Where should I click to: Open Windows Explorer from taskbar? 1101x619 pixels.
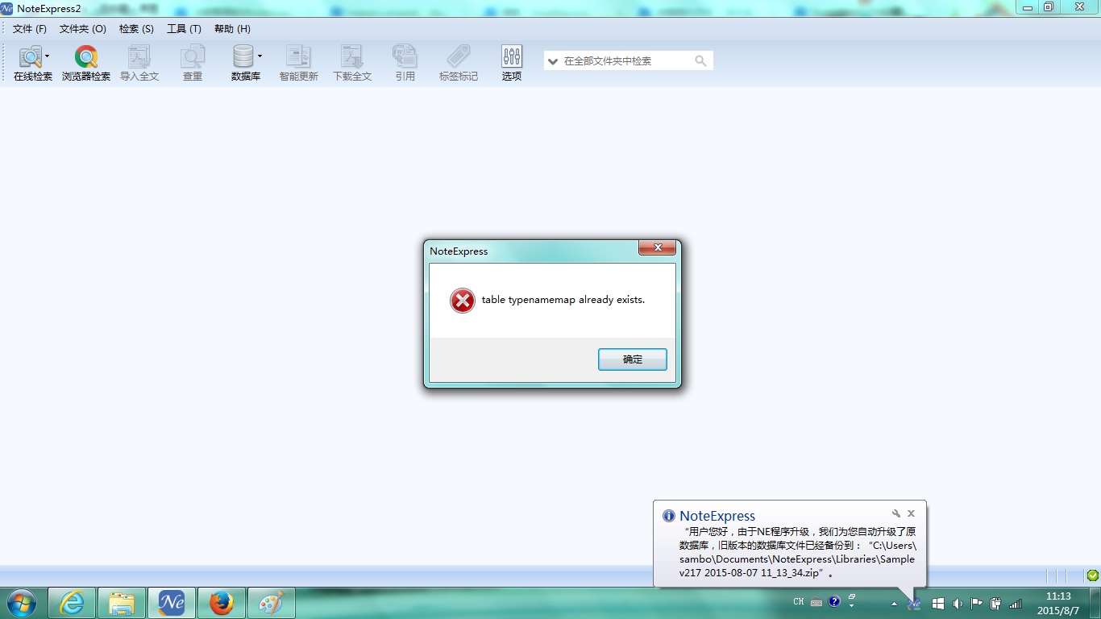coord(122,603)
